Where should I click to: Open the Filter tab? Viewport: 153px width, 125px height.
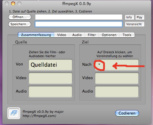92,35
